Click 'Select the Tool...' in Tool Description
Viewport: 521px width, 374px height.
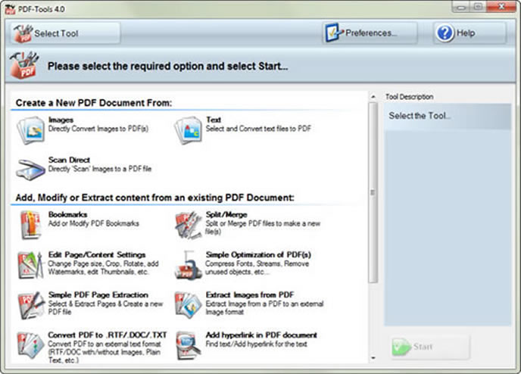pyautogui.click(x=420, y=116)
